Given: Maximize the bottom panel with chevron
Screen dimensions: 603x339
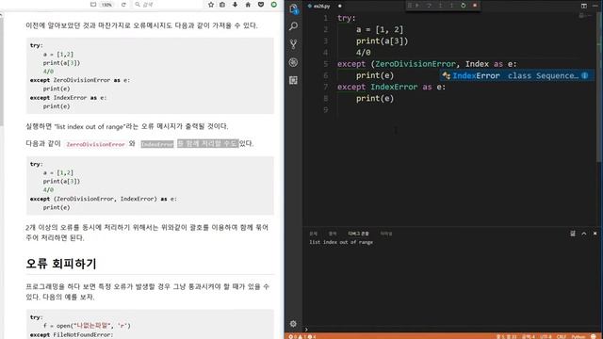Looking at the screenshot, I should coord(584,234).
